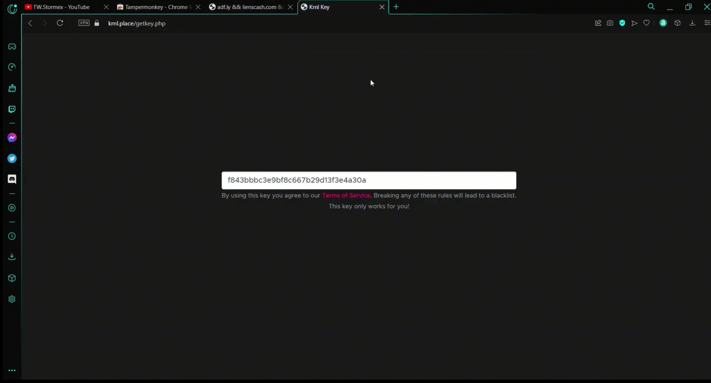The image size is (711, 383).
Task: Open the three-dots sidebar setup menu
Action: pyautogui.click(x=12, y=370)
